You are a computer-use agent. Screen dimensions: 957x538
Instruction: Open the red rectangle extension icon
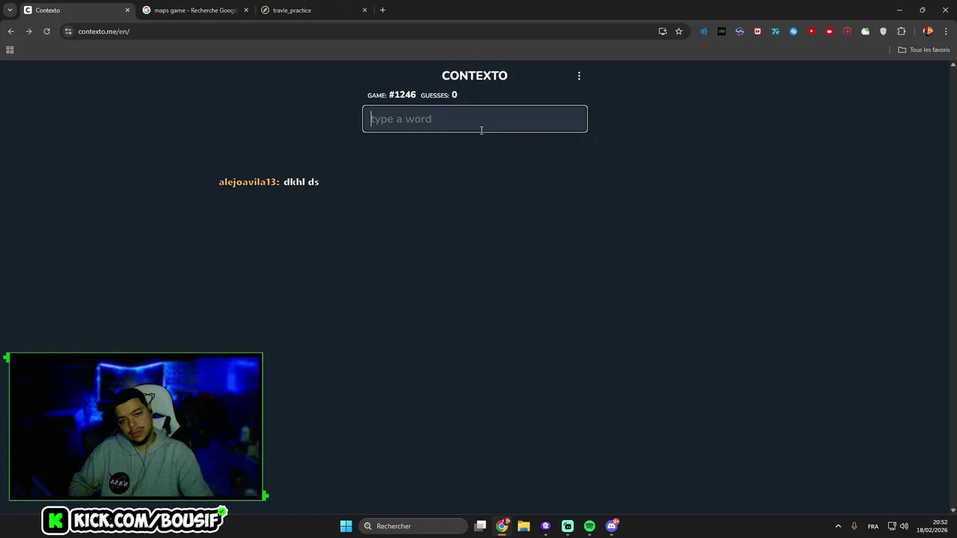tap(829, 31)
